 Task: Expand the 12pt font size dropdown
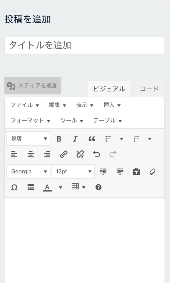pyautogui.click(x=73, y=172)
